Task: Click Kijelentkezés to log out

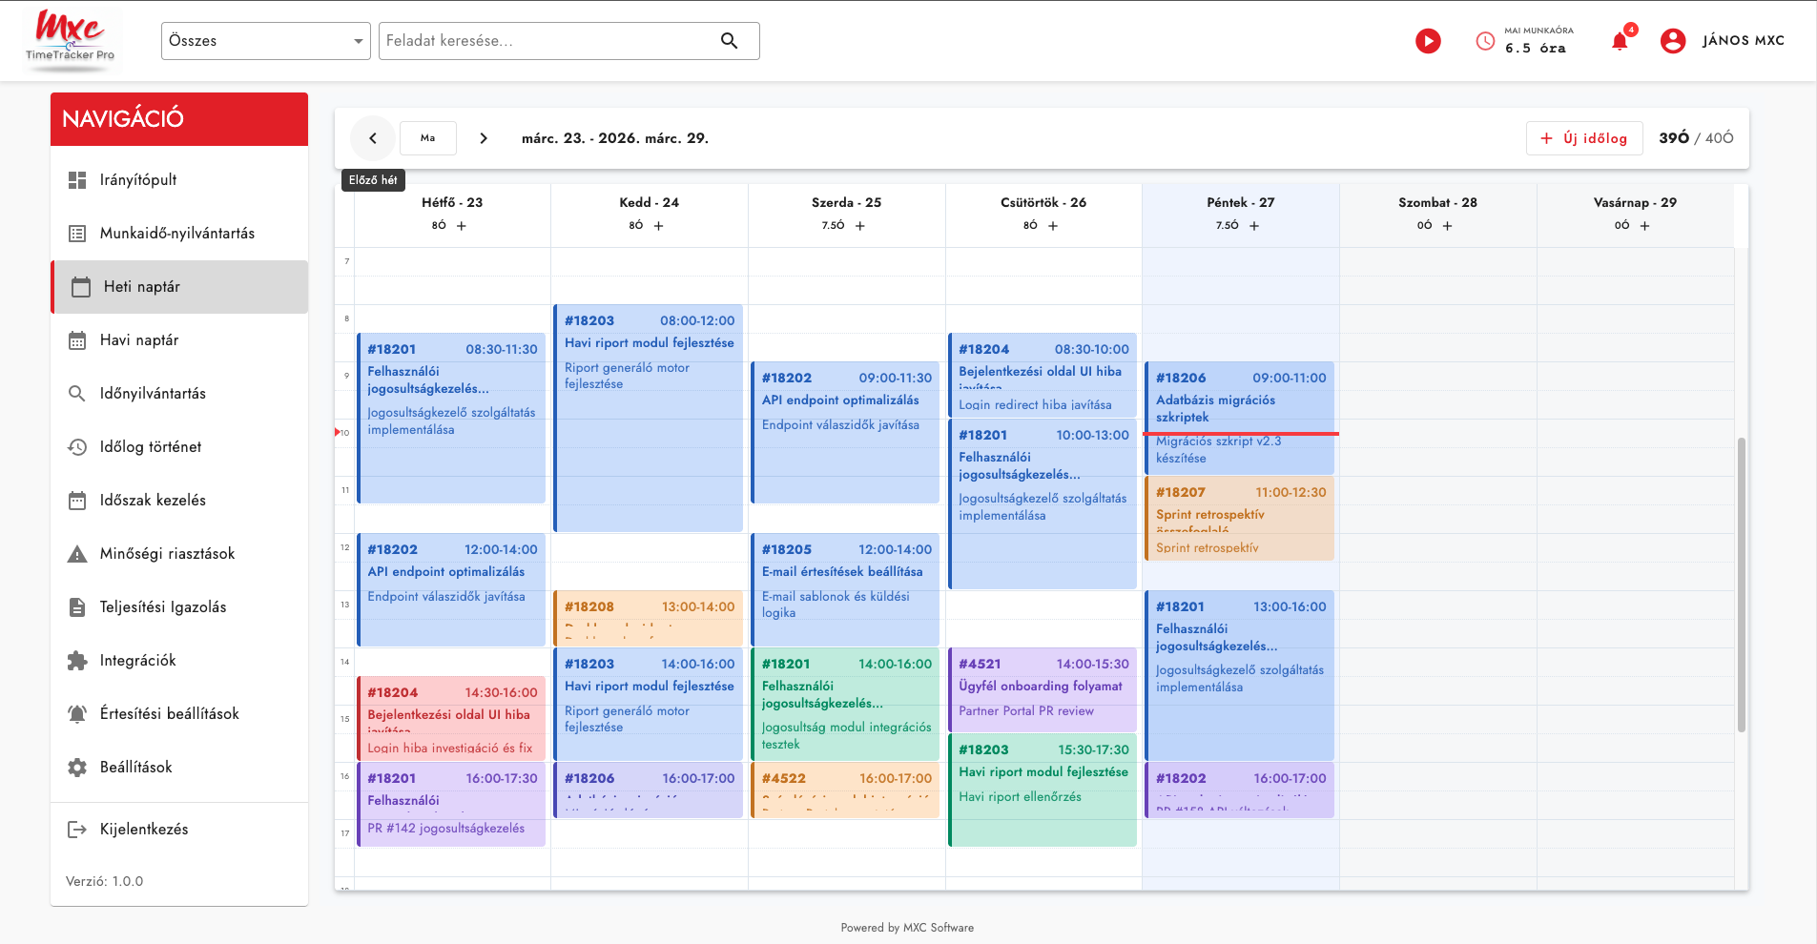Action: (144, 830)
